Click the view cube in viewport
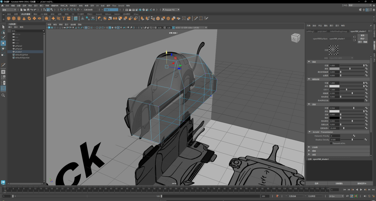This screenshot has width=376, height=201. coord(295,38)
